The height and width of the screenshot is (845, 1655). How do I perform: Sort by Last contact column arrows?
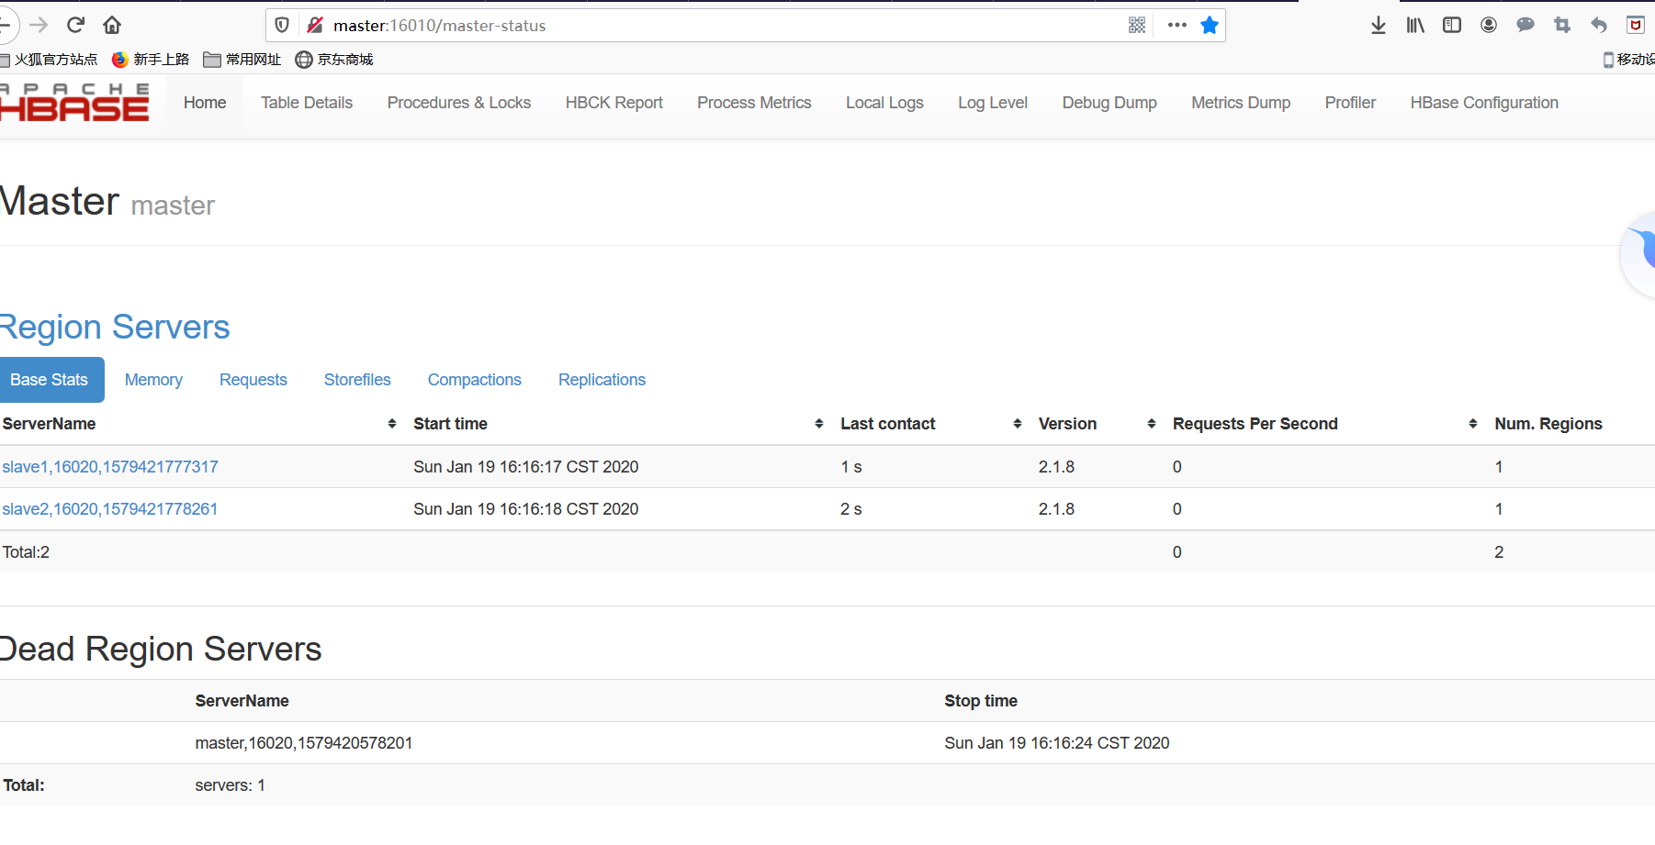click(x=1018, y=424)
